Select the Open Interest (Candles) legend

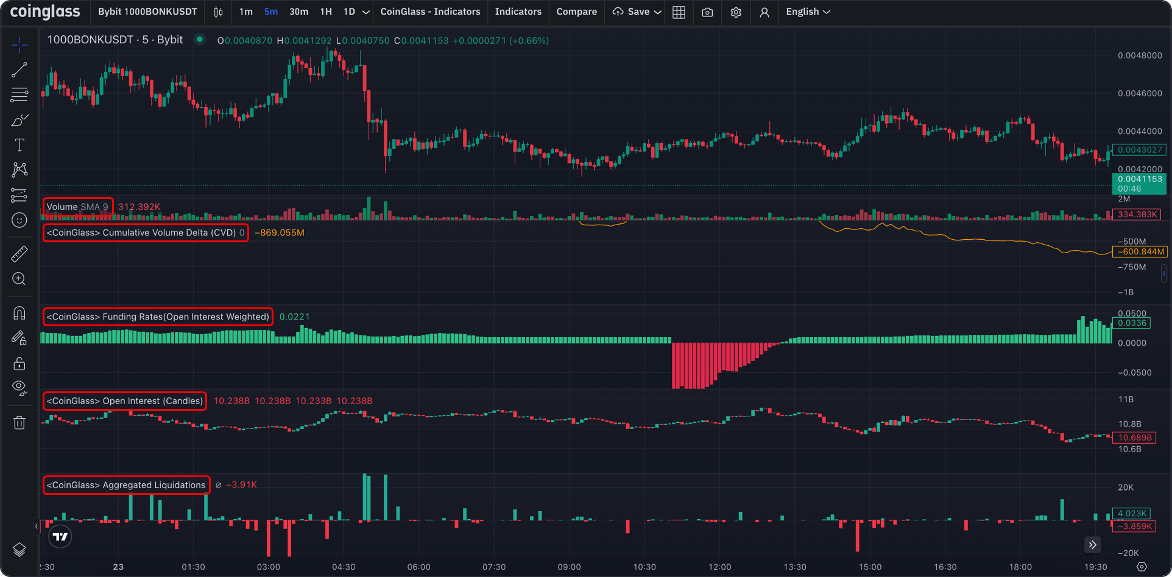pos(125,400)
